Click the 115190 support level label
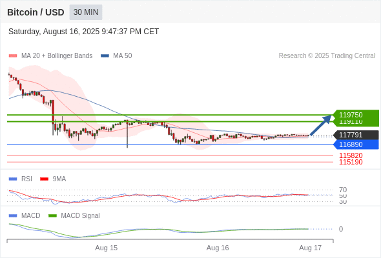The image size is (381, 258). pyautogui.click(x=351, y=162)
